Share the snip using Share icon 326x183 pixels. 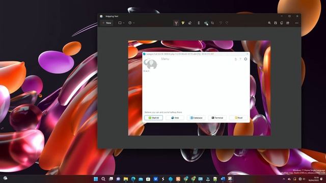(288, 23)
